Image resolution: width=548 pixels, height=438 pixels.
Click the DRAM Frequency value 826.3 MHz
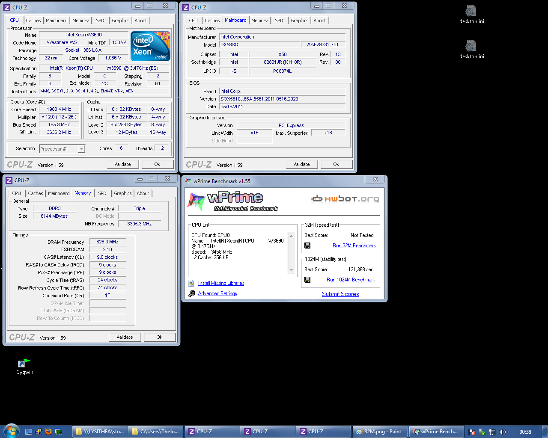coord(107,242)
